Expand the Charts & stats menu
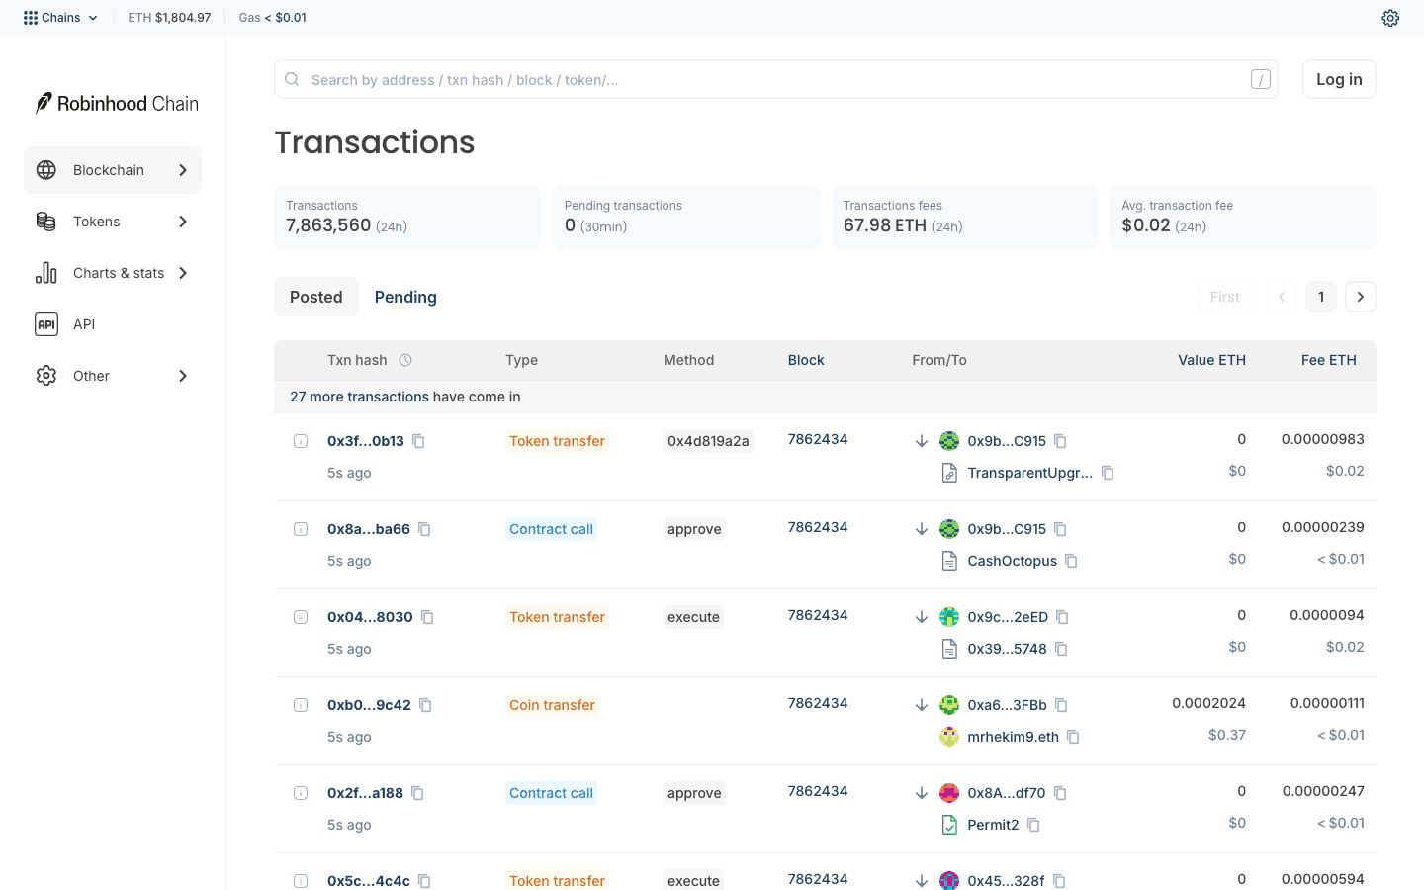This screenshot has width=1424, height=890. [x=113, y=273]
